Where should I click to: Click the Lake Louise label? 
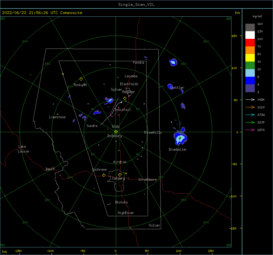23,149
